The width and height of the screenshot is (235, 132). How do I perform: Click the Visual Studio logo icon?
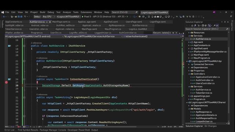[x=3, y=12]
